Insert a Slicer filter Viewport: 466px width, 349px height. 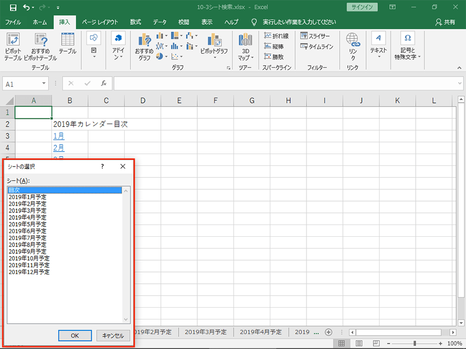(x=315, y=36)
